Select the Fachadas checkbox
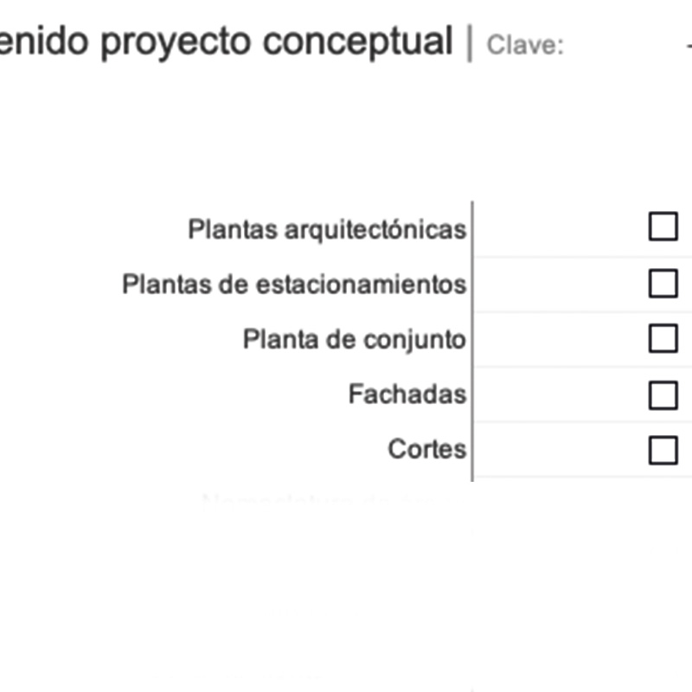692x692 pixels. [x=663, y=394]
